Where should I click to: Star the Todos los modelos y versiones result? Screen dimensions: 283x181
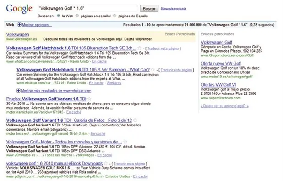[x=125, y=142]
